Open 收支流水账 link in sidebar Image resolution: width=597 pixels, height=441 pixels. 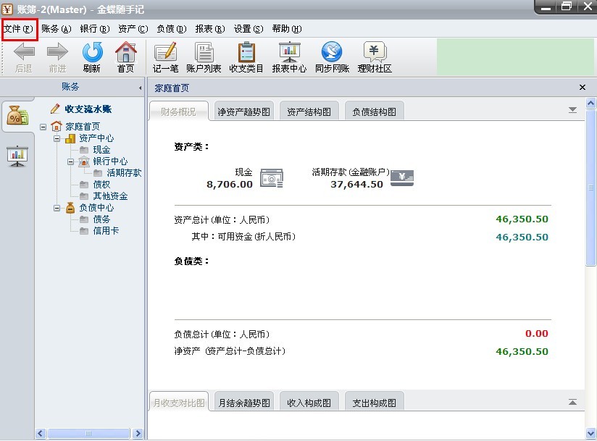tap(88, 109)
